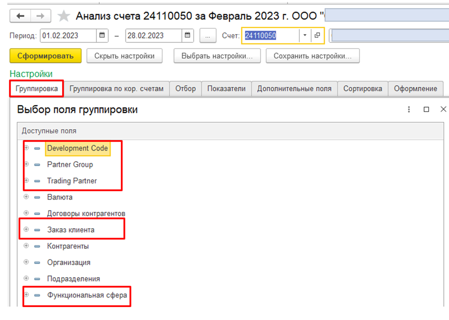The image size is (449, 320).
Task: Expand the Development Code field node
Action: [26, 148]
